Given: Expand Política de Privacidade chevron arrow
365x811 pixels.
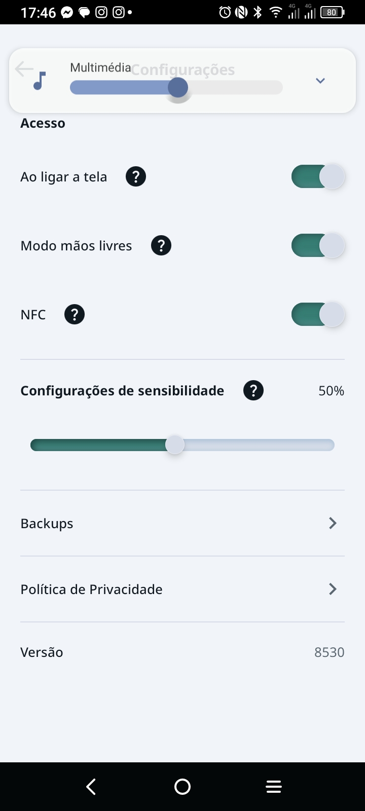Looking at the screenshot, I should [x=333, y=589].
